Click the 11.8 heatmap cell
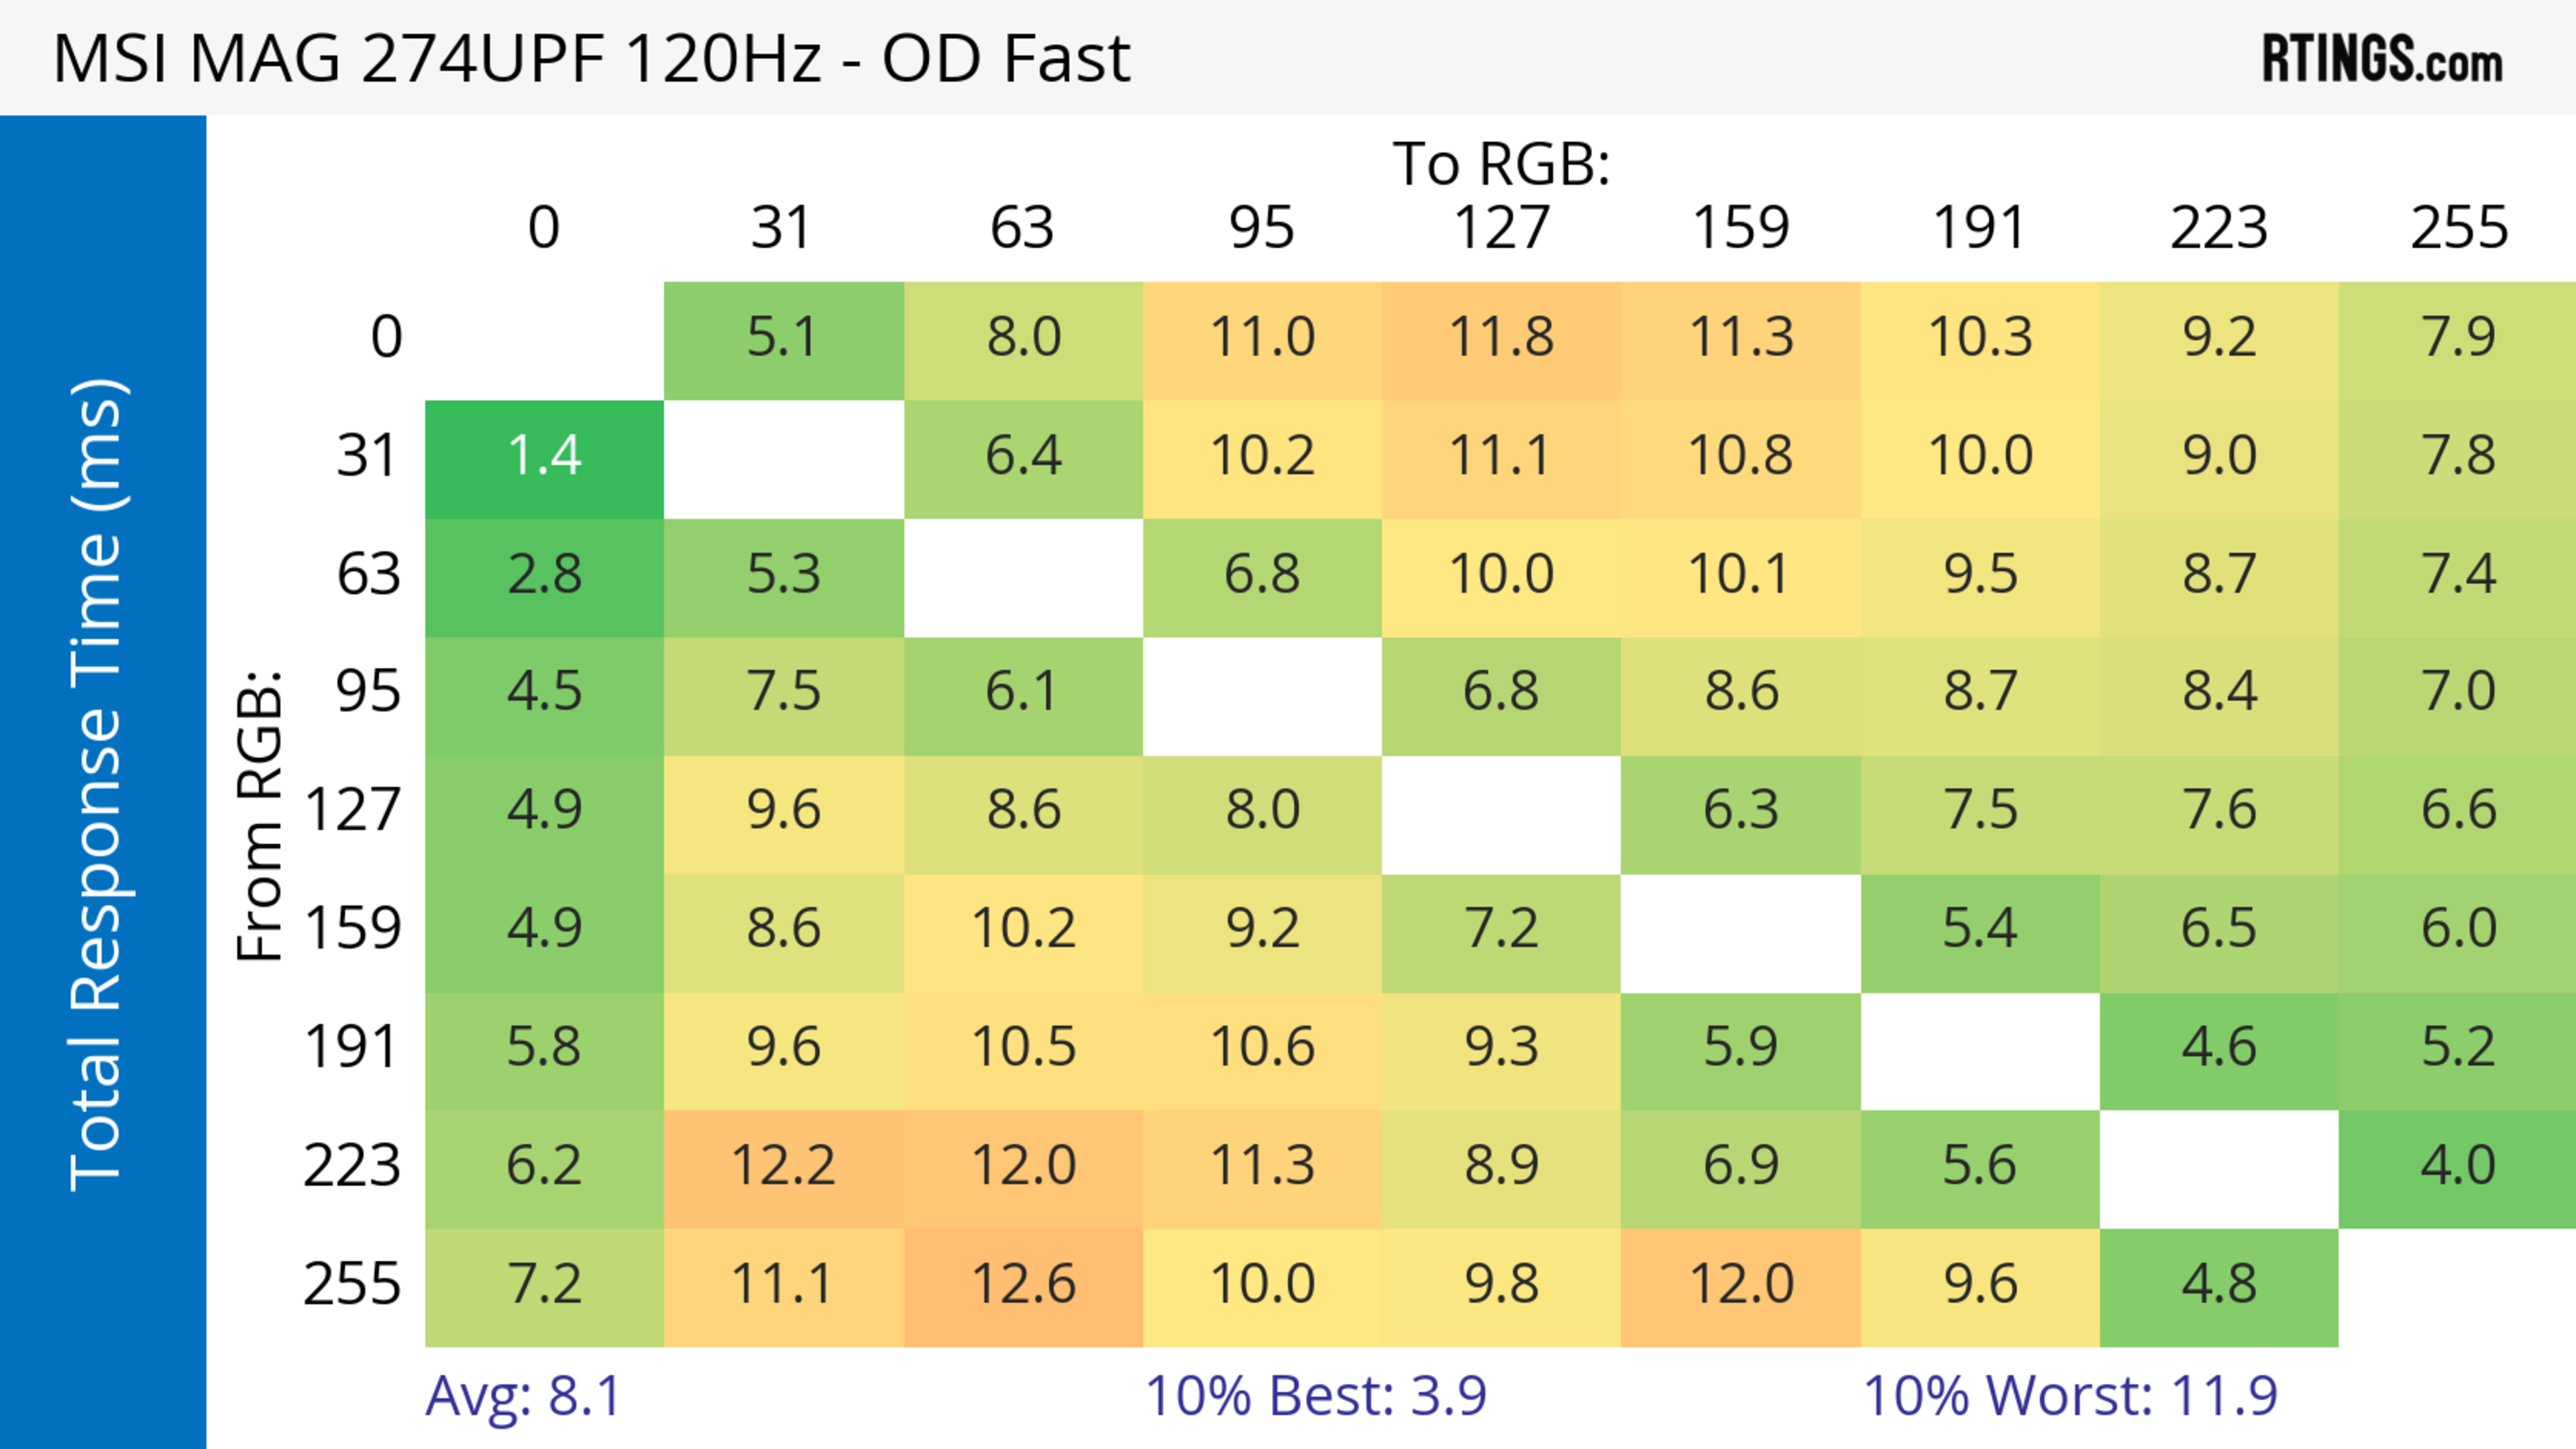 coord(1500,338)
